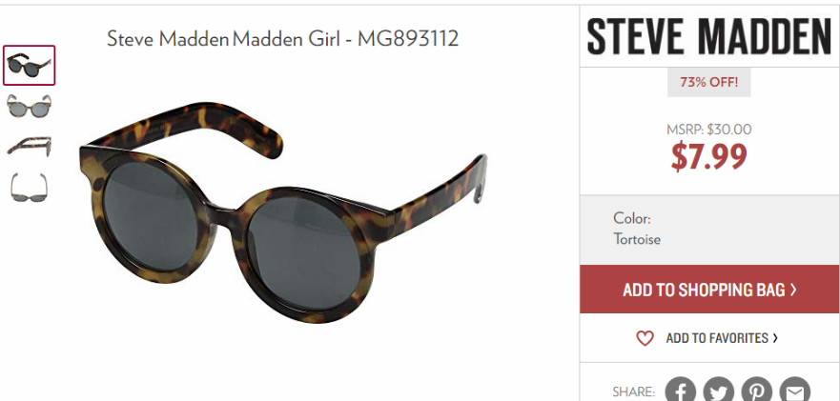Viewport: 840px width, 401px height.
Task: Click the Steve Madden brand logo
Action: tap(708, 36)
